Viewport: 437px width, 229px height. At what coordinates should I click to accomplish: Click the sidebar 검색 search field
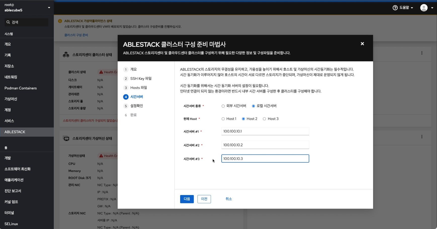click(x=26, y=22)
